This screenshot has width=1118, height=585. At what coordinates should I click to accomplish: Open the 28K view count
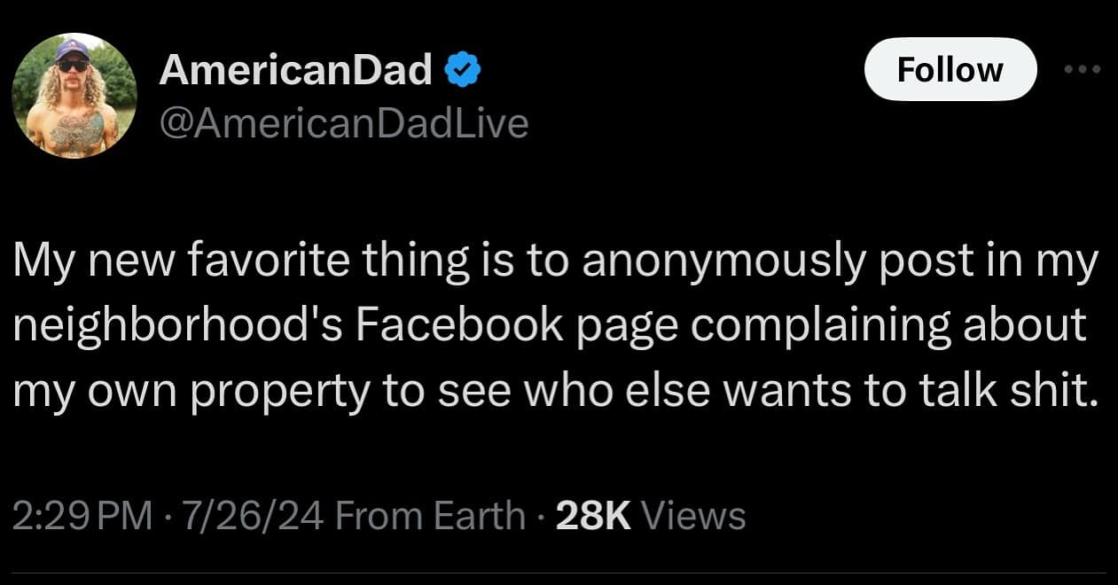pyautogui.click(x=592, y=515)
